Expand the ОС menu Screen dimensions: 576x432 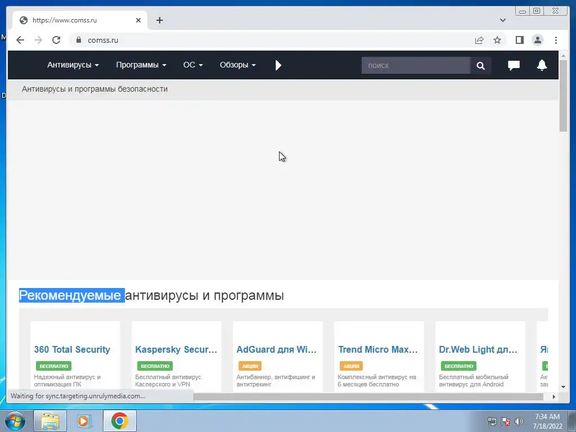(x=193, y=65)
